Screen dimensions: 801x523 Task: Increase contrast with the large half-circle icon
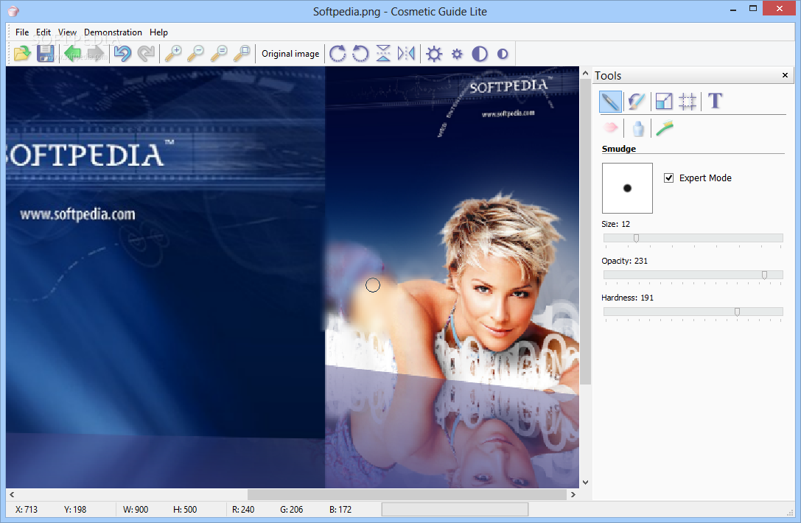pos(480,54)
